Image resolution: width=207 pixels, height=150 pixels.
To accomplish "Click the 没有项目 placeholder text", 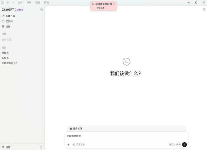I will 6,40.
